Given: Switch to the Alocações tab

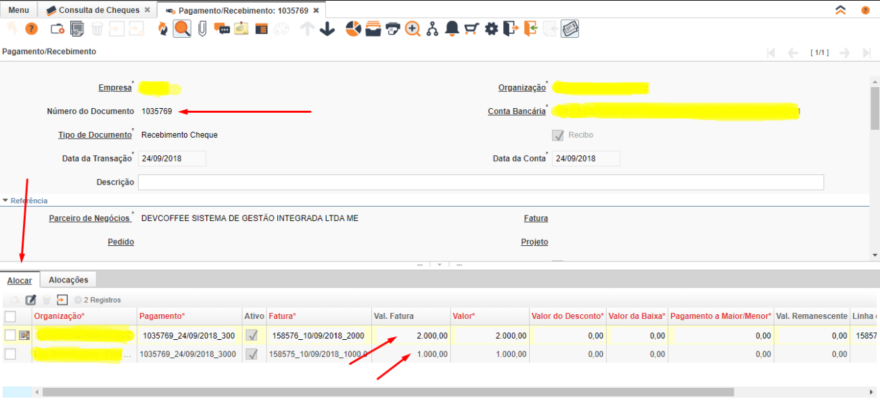Looking at the screenshot, I should (x=68, y=280).
